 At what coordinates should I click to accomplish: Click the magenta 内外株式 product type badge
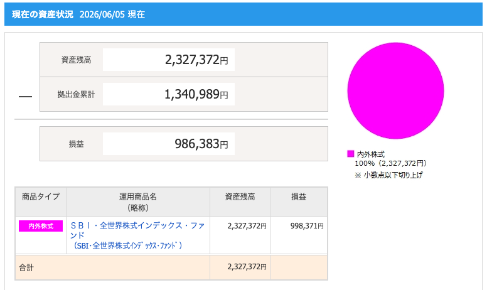tap(41, 226)
